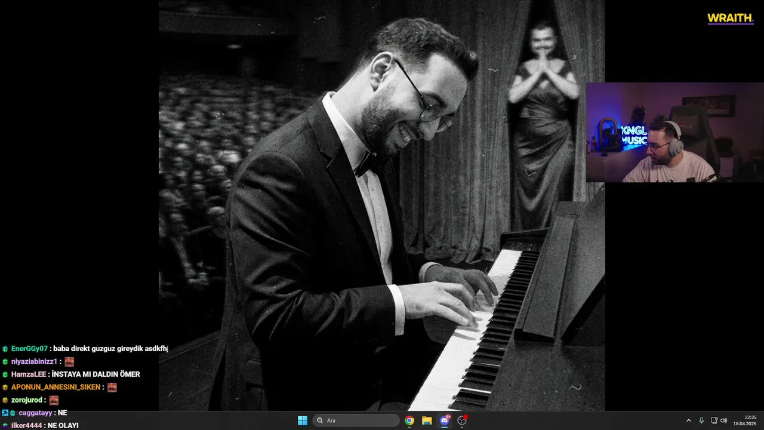The width and height of the screenshot is (764, 430).
Task: Open the round taskbar app with red dot
Action: tap(462, 420)
